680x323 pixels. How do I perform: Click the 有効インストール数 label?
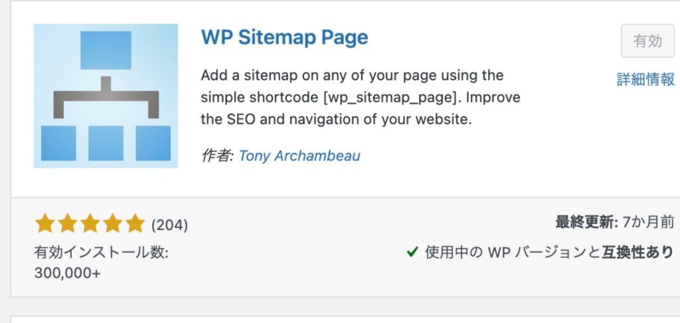(x=101, y=253)
